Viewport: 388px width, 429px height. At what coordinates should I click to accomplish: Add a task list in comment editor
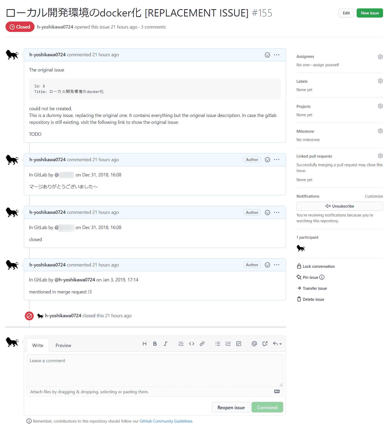click(238, 344)
